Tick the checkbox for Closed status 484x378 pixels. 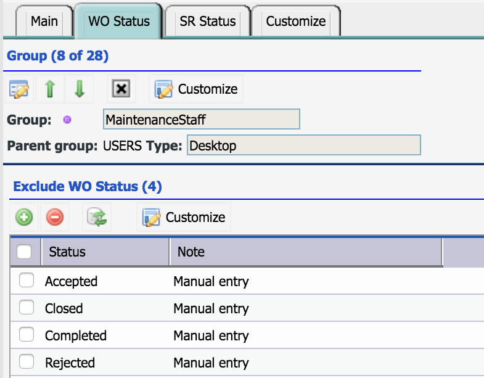[27, 308]
